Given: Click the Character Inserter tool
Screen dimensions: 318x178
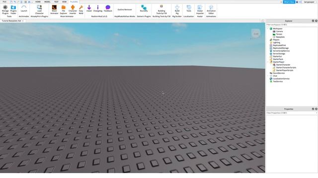Looking at the screenshot, I should [x=73, y=9].
